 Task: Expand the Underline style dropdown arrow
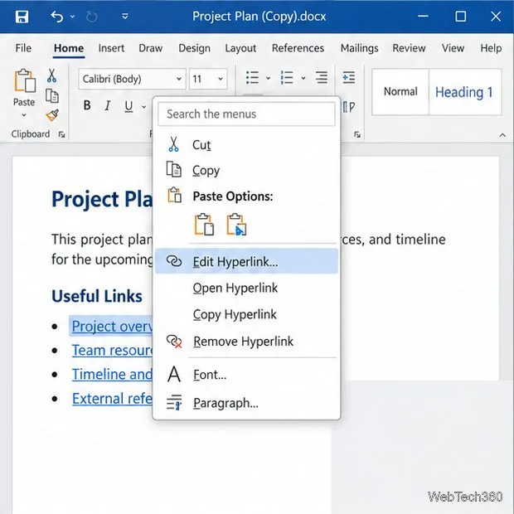pyautogui.click(x=143, y=107)
